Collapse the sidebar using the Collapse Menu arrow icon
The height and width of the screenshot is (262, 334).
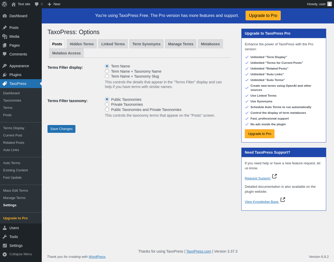5,254
